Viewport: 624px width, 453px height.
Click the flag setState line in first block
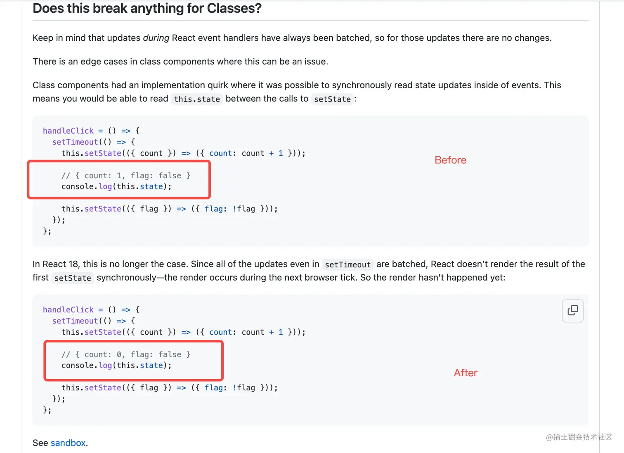tap(169, 209)
